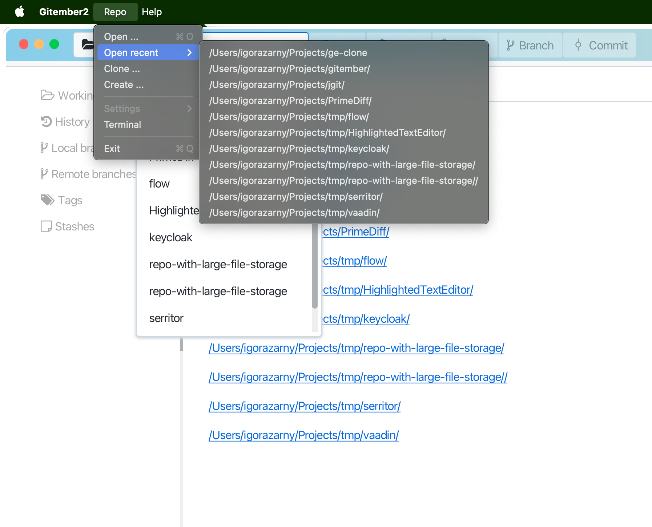Viewport: 652px width, 527px height.
Task: Open recent tmp/vaadin/ in submenu
Action: tap(344, 213)
